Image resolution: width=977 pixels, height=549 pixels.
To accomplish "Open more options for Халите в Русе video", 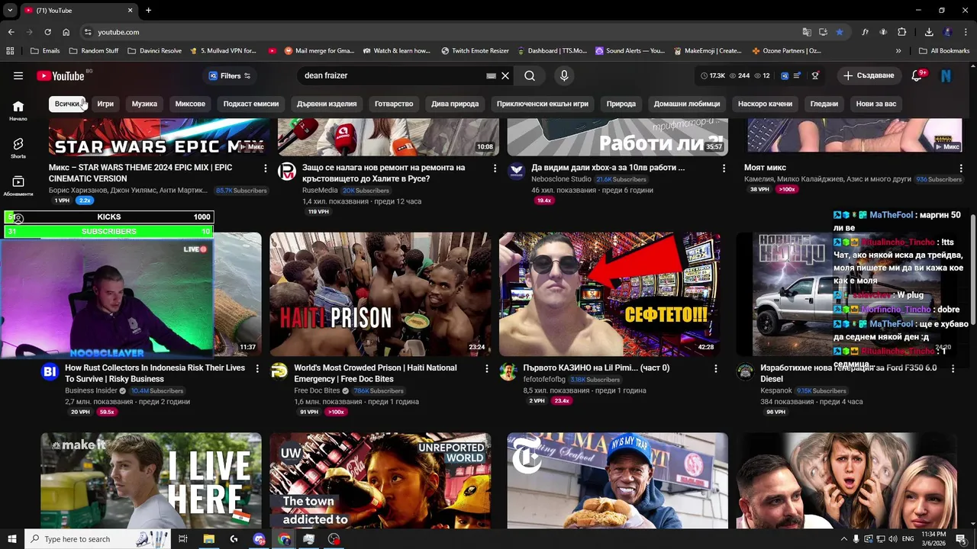I will tap(495, 168).
